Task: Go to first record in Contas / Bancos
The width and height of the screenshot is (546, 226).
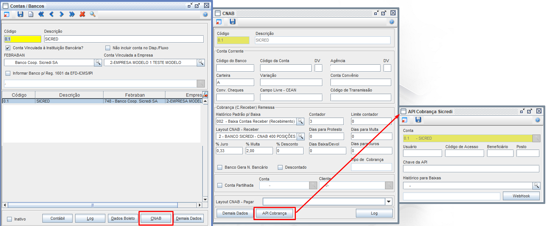Action: click(41, 14)
